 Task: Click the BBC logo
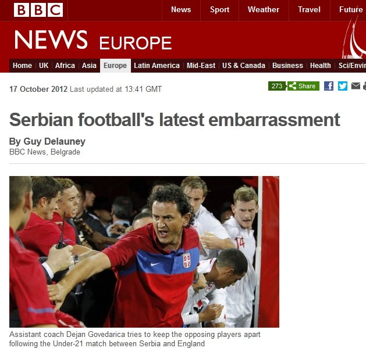coord(38,10)
